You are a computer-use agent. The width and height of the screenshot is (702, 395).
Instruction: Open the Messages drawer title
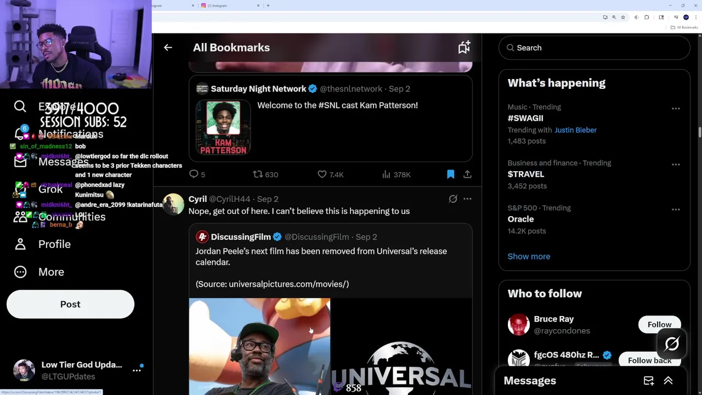pos(530,381)
